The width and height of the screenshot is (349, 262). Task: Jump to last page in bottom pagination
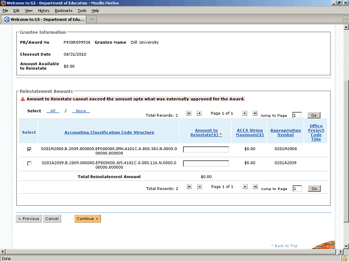tap(255, 187)
